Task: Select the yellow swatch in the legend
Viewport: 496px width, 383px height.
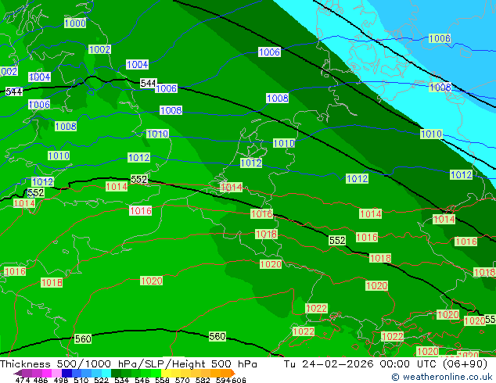Action: (166, 373)
